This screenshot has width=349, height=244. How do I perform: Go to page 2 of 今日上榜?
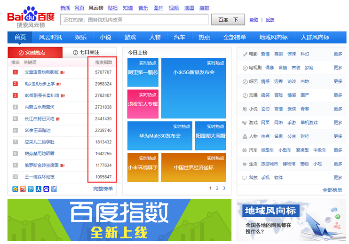click(x=217, y=188)
